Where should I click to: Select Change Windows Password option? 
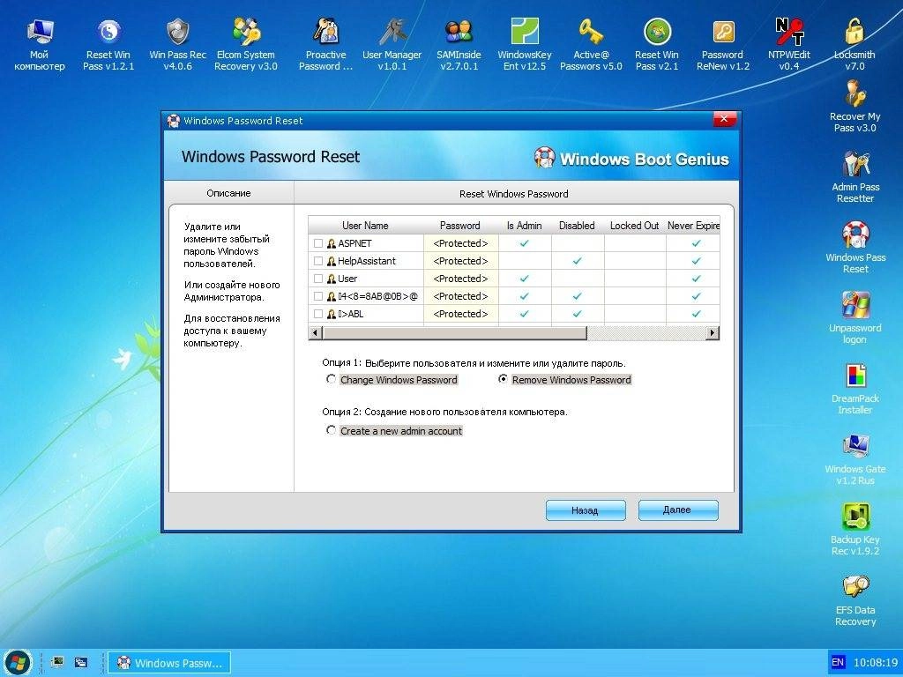click(x=331, y=379)
